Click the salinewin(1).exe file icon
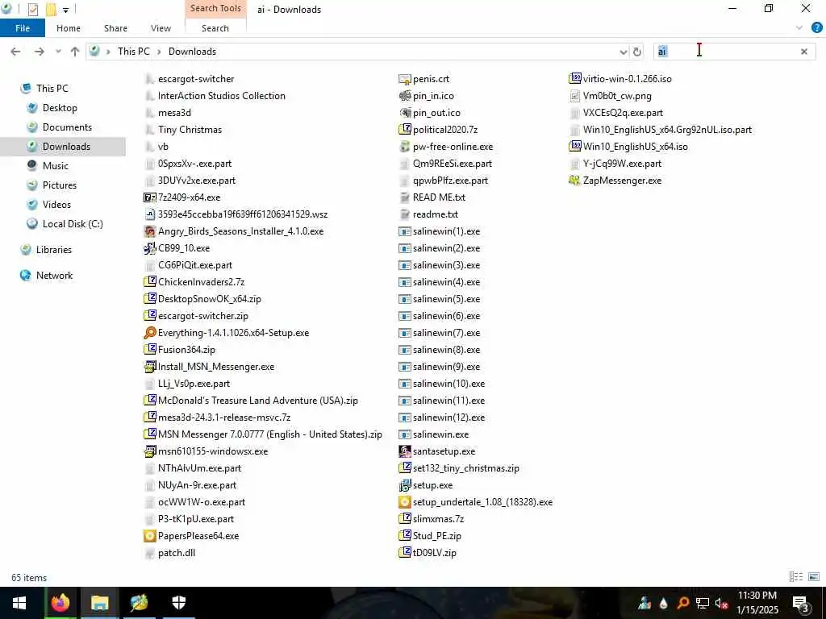The height and width of the screenshot is (619, 826). [405, 231]
